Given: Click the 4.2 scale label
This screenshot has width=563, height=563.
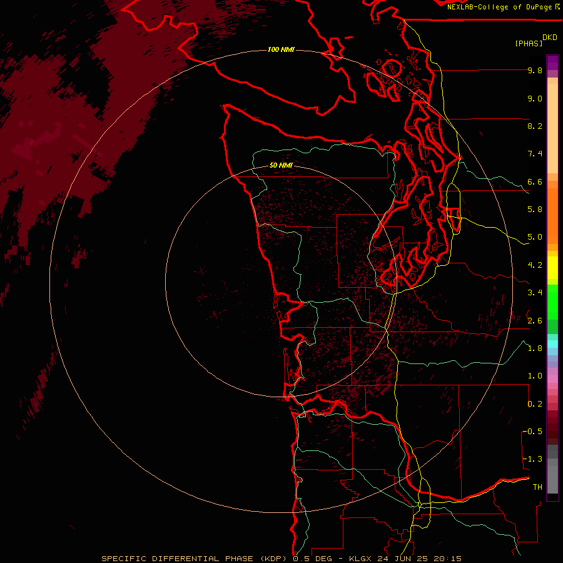Looking at the screenshot, I should point(535,265).
